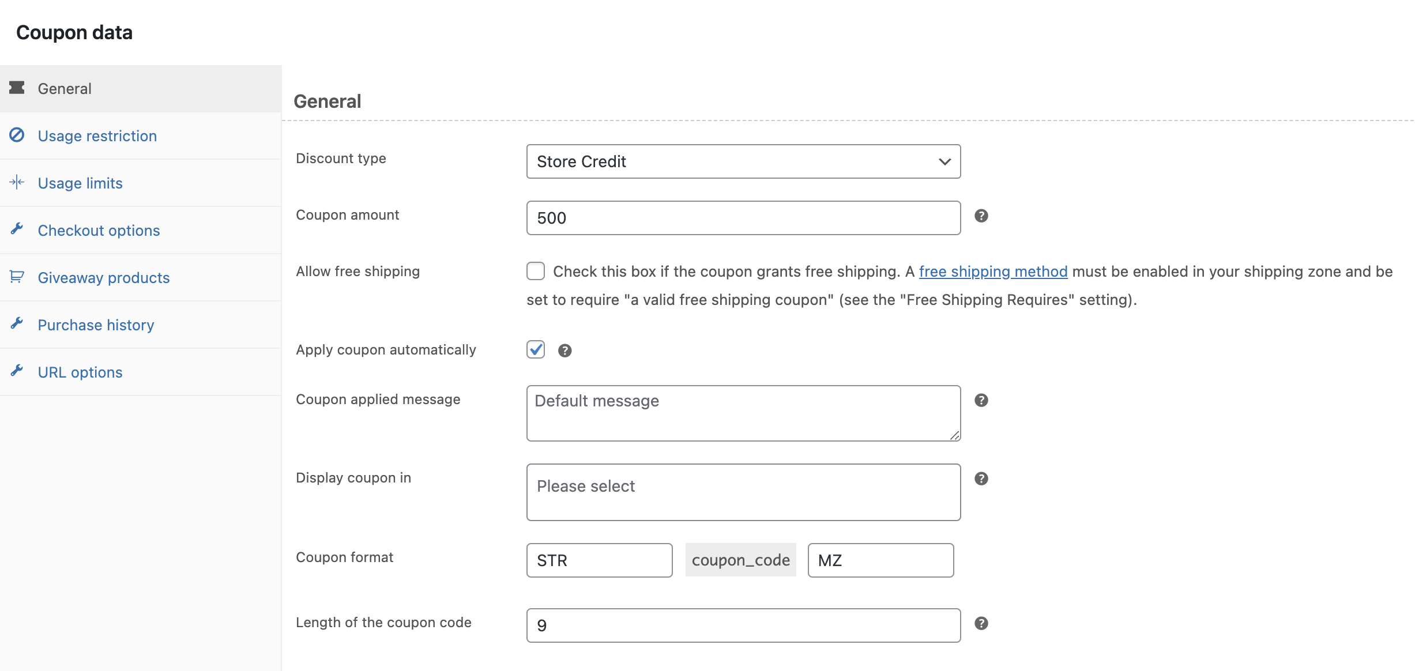The height and width of the screenshot is (671, 1415).
Task: Click the Length of the coupon code field
Action: tap(743, 625)
